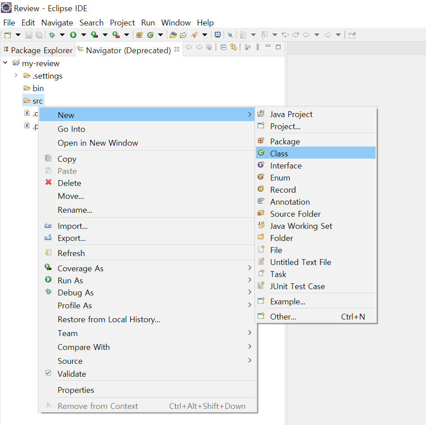Click the Debug bug toolbar icon
The image size is (426, 425).
pyautogui.click(x=52, y=35)
